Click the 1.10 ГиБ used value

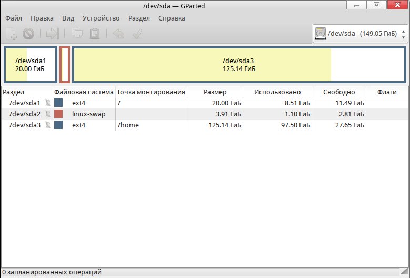297,114
